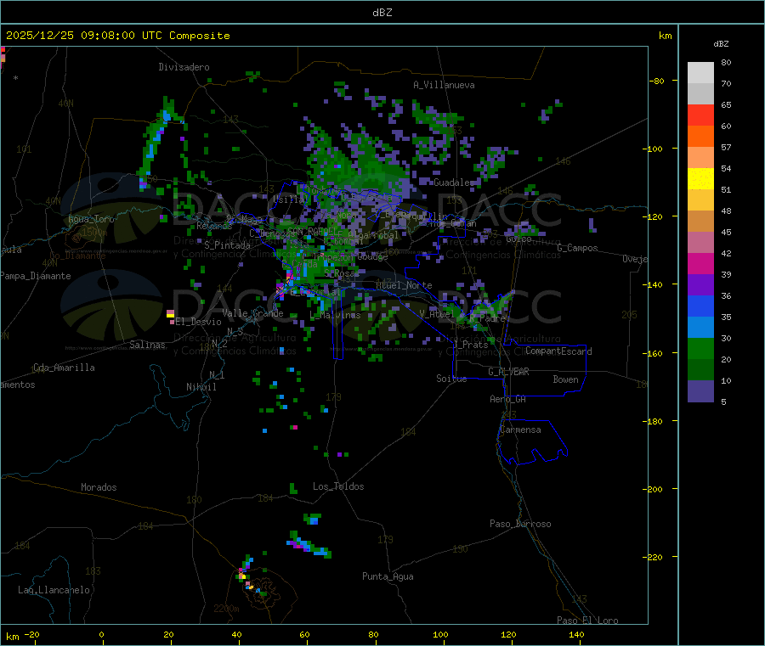
Task: Select the 20 dBZ green legend swatch
Action: (700, 370)
